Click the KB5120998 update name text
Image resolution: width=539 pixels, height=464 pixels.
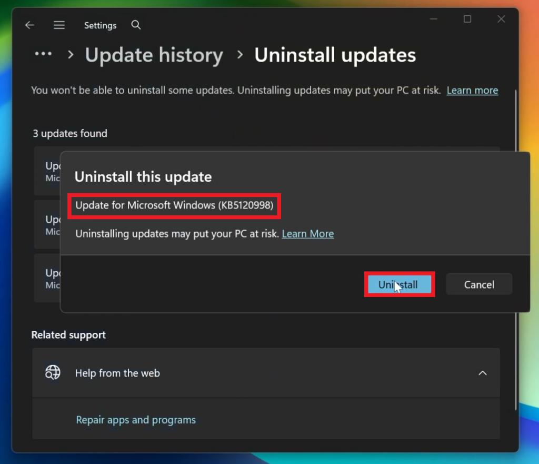click(174, 205)
